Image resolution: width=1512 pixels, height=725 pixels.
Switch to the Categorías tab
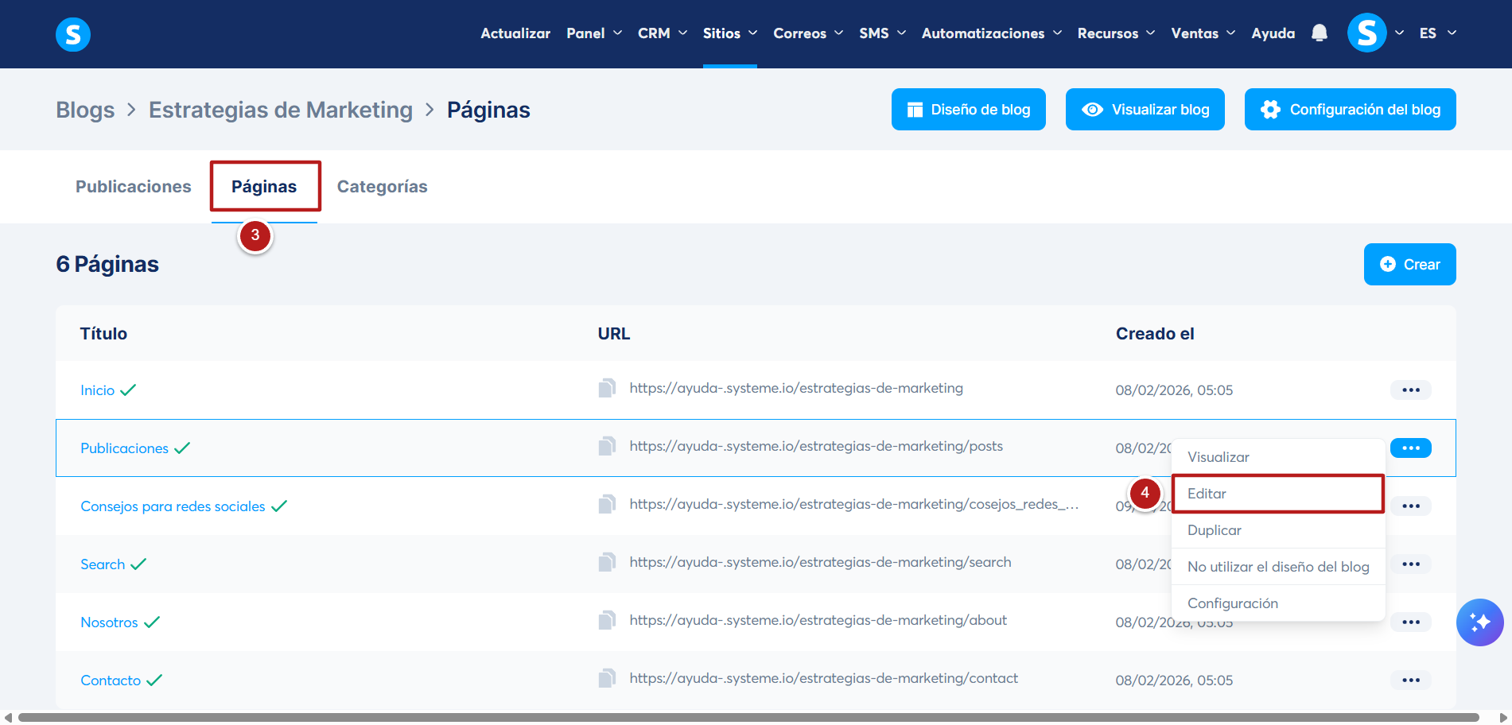(x=383, y=187)
